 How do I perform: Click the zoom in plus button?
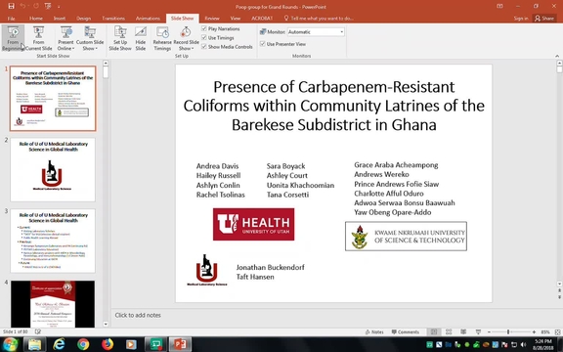(x=534, y=331)
